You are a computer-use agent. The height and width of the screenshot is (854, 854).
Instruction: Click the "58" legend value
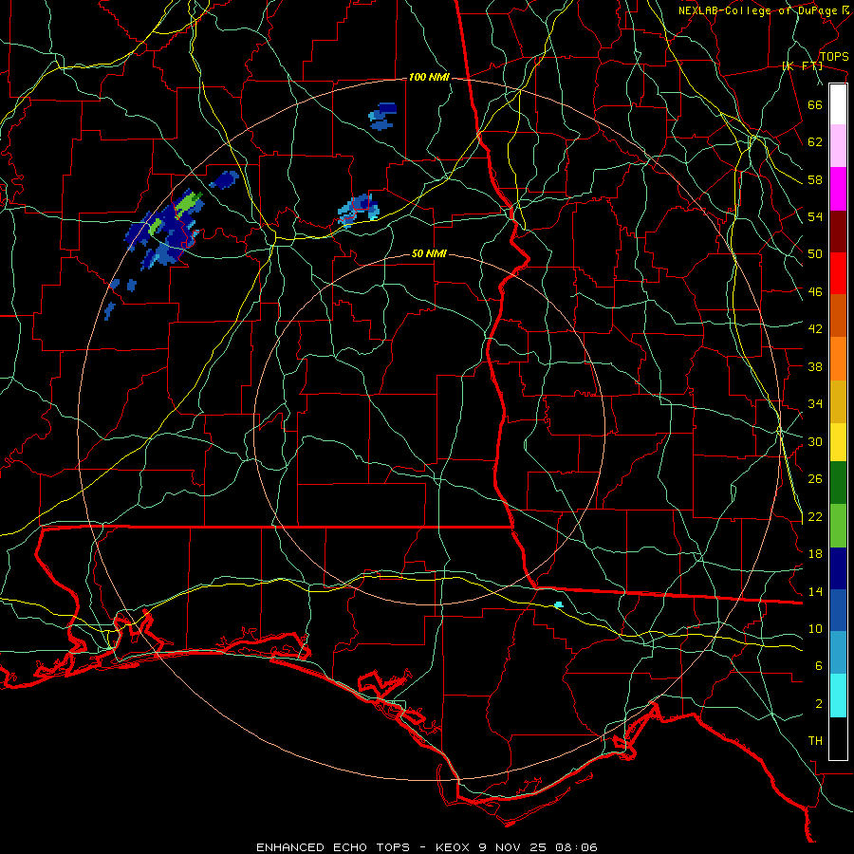pyautogui.click(x=815, y=179)
